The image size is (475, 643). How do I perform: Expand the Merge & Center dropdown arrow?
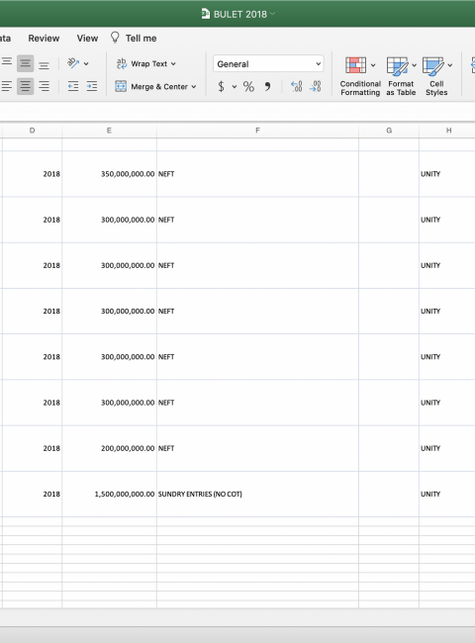pyautogui.click(x=194, y=86)
